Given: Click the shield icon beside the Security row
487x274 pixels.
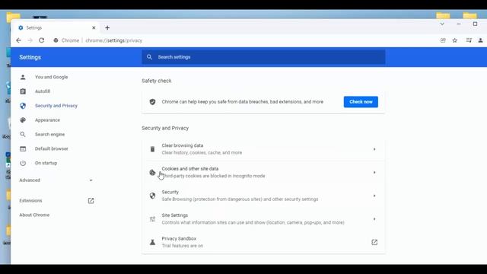Looking at the screenshot, I should click(152, 196).
